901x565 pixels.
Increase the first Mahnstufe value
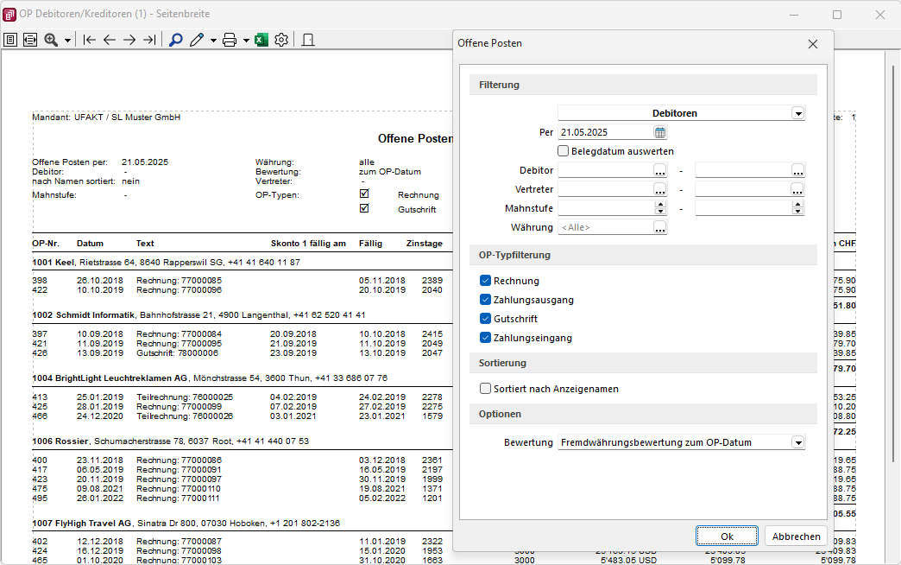[660, 205]
